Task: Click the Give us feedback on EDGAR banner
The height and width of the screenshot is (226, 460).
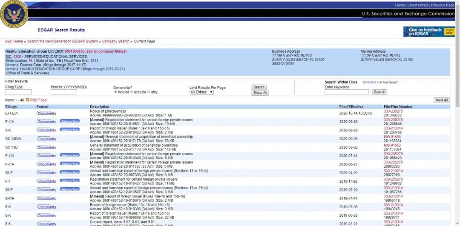Action: point(429,32)
